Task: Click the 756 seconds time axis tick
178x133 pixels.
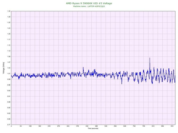Action: coord(144,126)
